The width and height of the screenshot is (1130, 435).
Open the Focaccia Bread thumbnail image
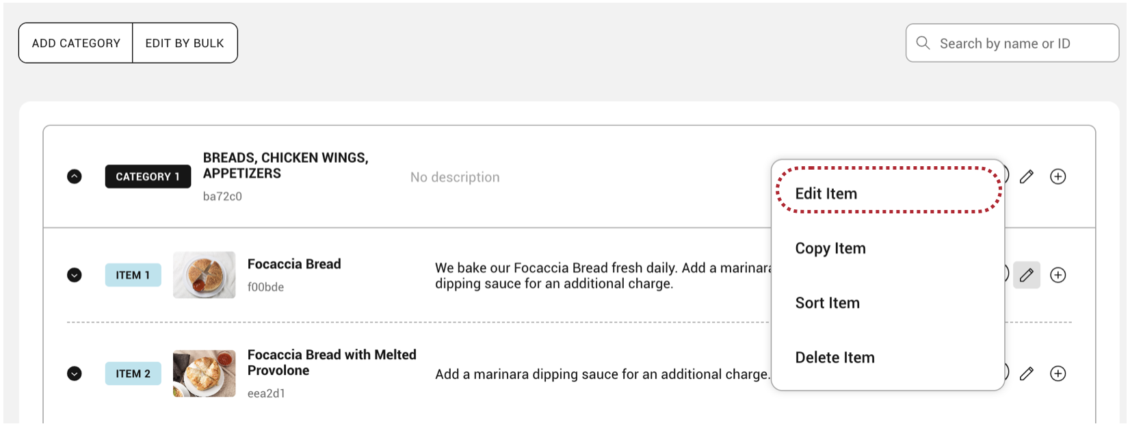204,276
